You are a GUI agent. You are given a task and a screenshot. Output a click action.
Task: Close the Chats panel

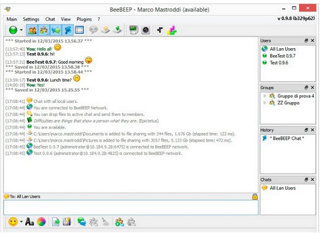pos(313,180)
